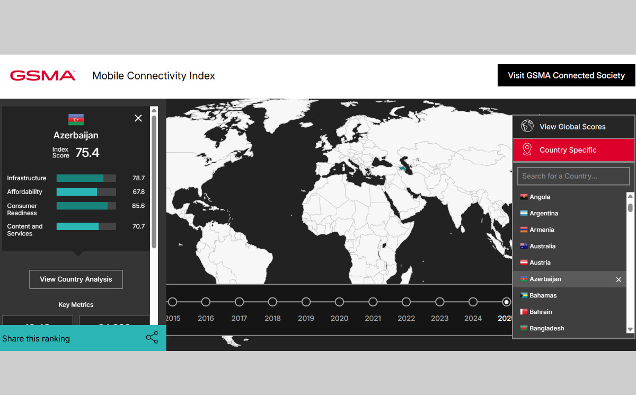Click the Infrastructure score bar
Viewport: 636px width, 395px height.
point(86,178)
